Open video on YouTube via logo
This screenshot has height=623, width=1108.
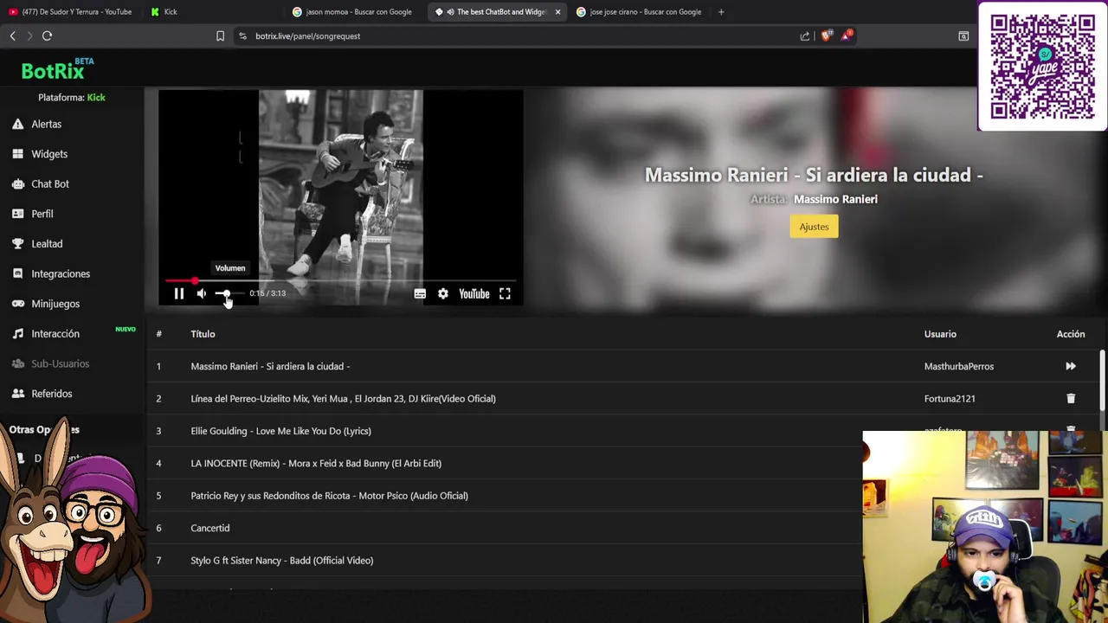(x=474, y=293)
